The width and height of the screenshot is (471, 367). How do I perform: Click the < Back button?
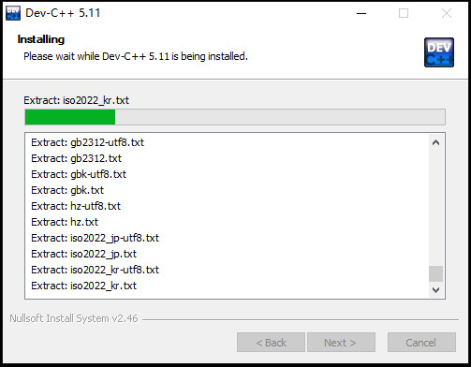(x=271, y=343)
